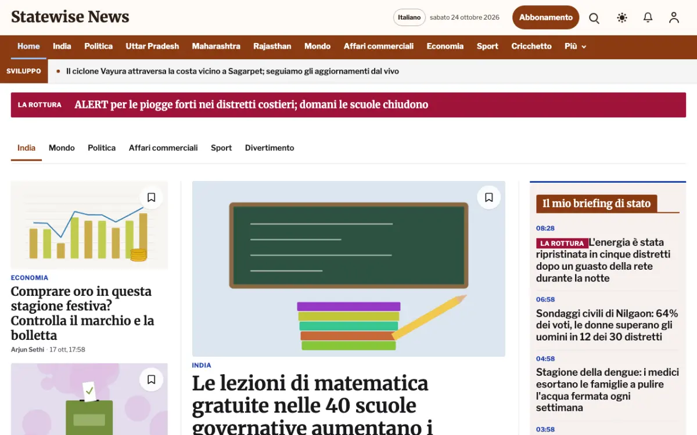Read ticker about ciclone Vayura

(232, 71)
